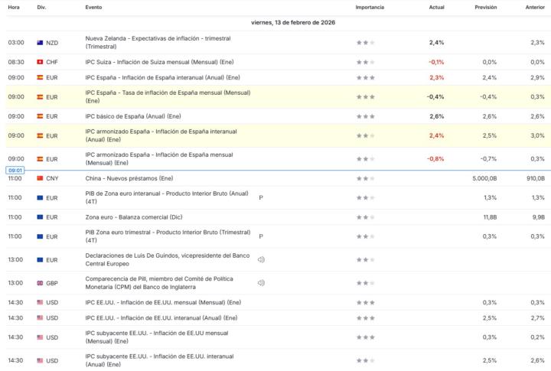
Task: Click the UK flag next to GBP
Action: coord(40,283)
